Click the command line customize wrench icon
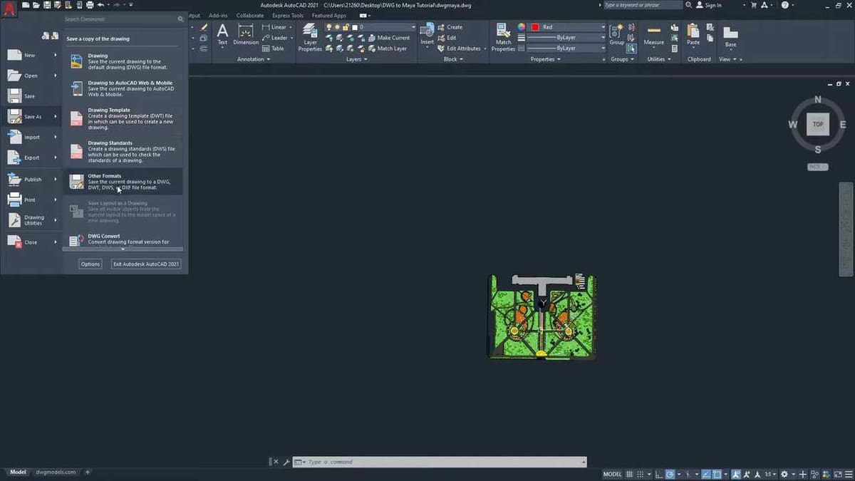855x481 pixels. coord(286,462)
